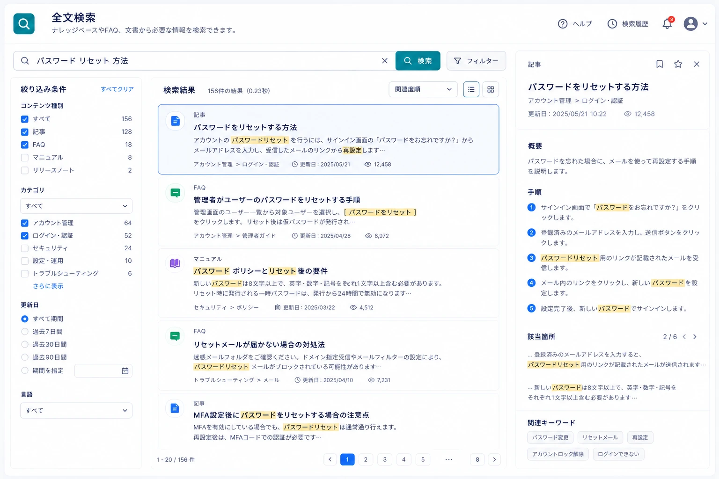This screenshot has width=719, height=479.
Task: Click the teal search app logo
Action: pos(24,23)
